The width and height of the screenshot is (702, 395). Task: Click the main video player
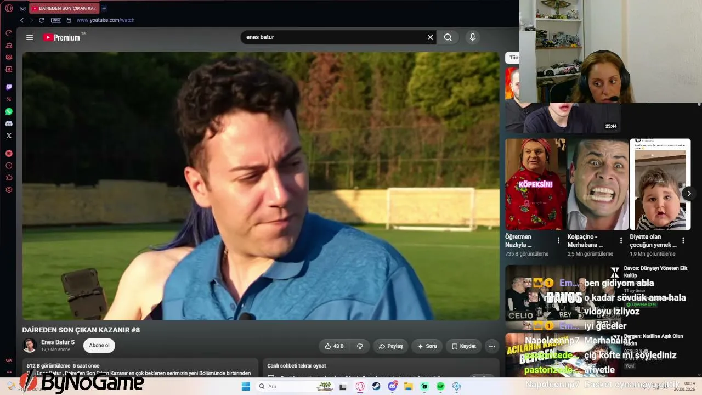tap(261, 186)
